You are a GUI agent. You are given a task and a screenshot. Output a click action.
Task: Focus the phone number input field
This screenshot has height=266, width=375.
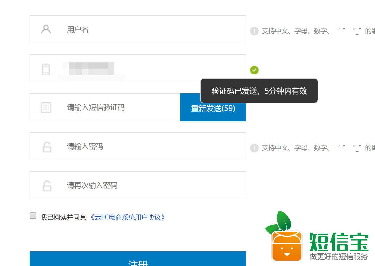162,68
